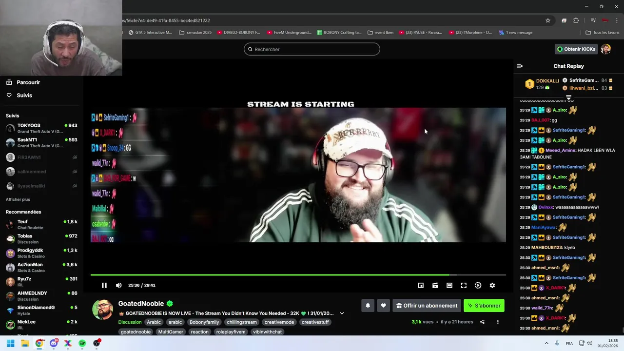The height and width of the screenshot is (351, 624).
Task: Open recommended channel AHMEDLNDY
Action: pos(41,296)
